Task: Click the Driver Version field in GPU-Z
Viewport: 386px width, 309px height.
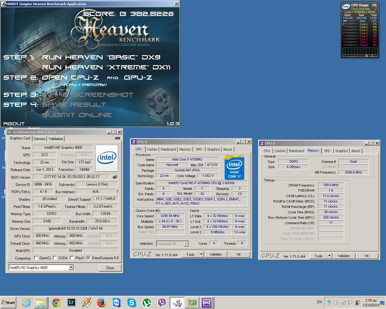Action: tap(75, 228)
